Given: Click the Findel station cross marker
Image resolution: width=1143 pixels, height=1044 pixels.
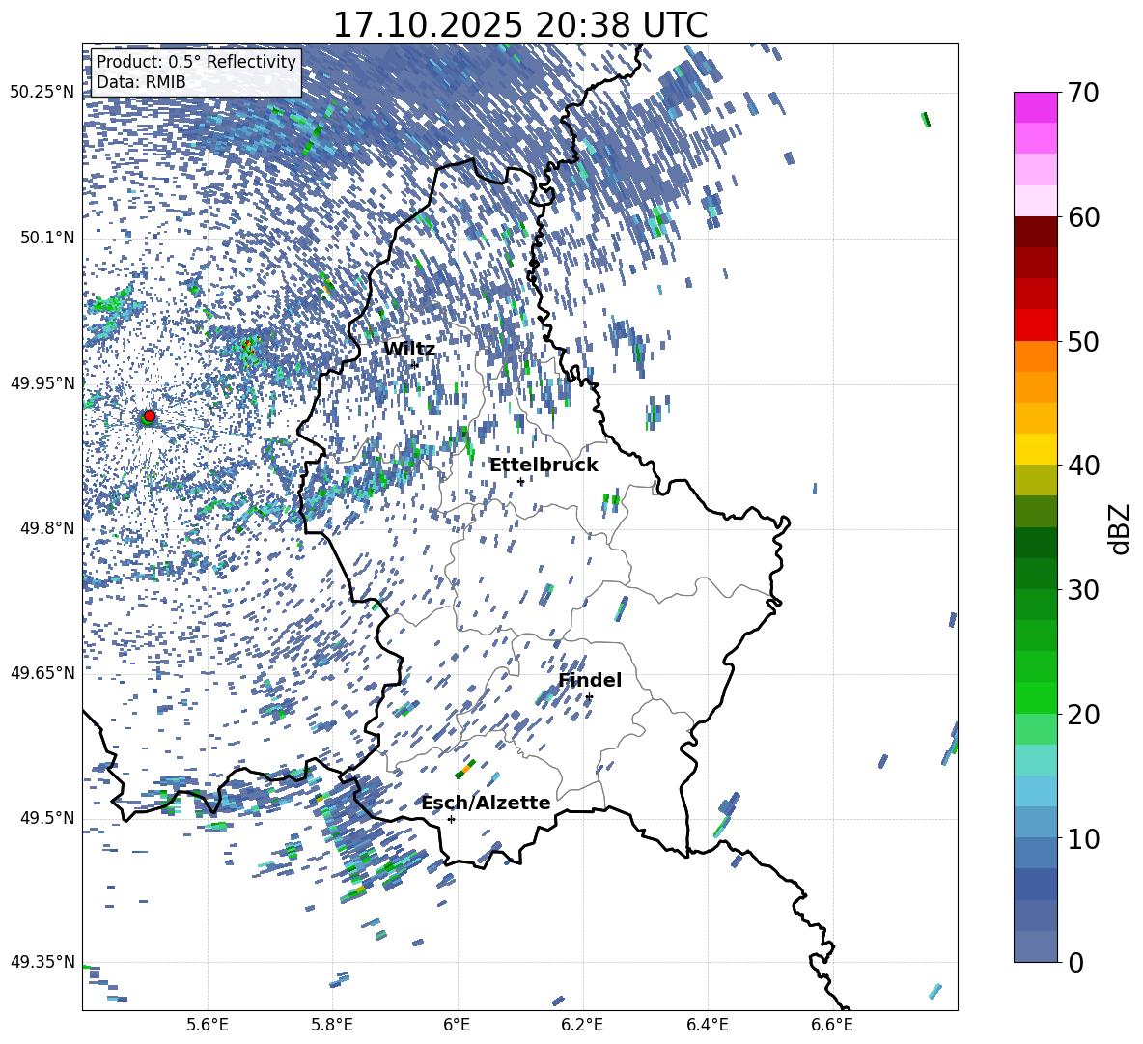Looking at the screenshot, I should coord(589,696).
